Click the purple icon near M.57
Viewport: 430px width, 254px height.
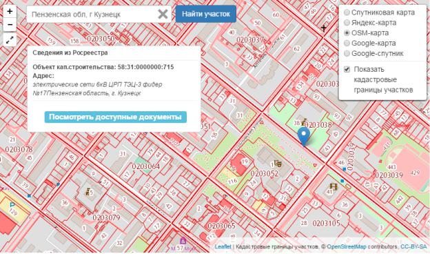(x=183, y=241)
